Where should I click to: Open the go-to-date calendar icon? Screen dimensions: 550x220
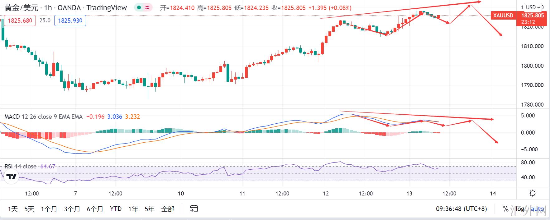tap(194, 209)
